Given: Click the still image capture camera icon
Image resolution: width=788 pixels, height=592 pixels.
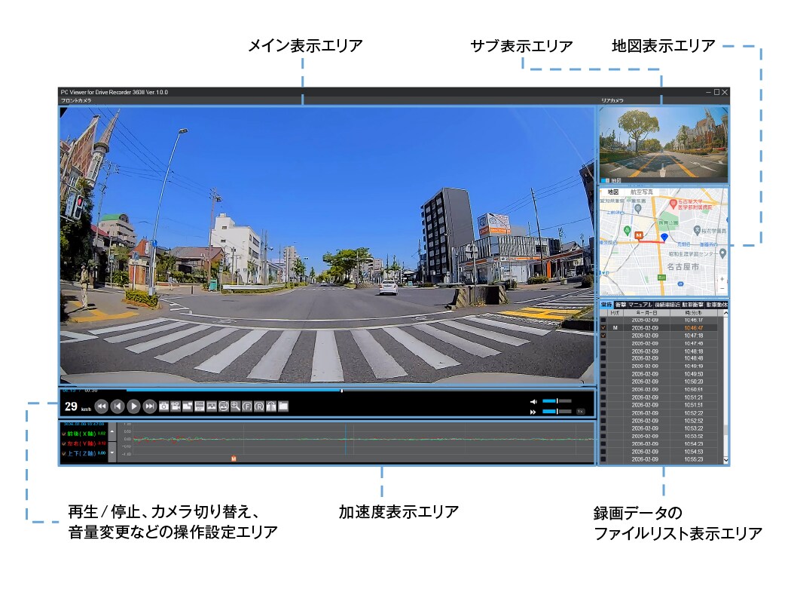Looking at the screenshot, I should (x=163, y=406).
